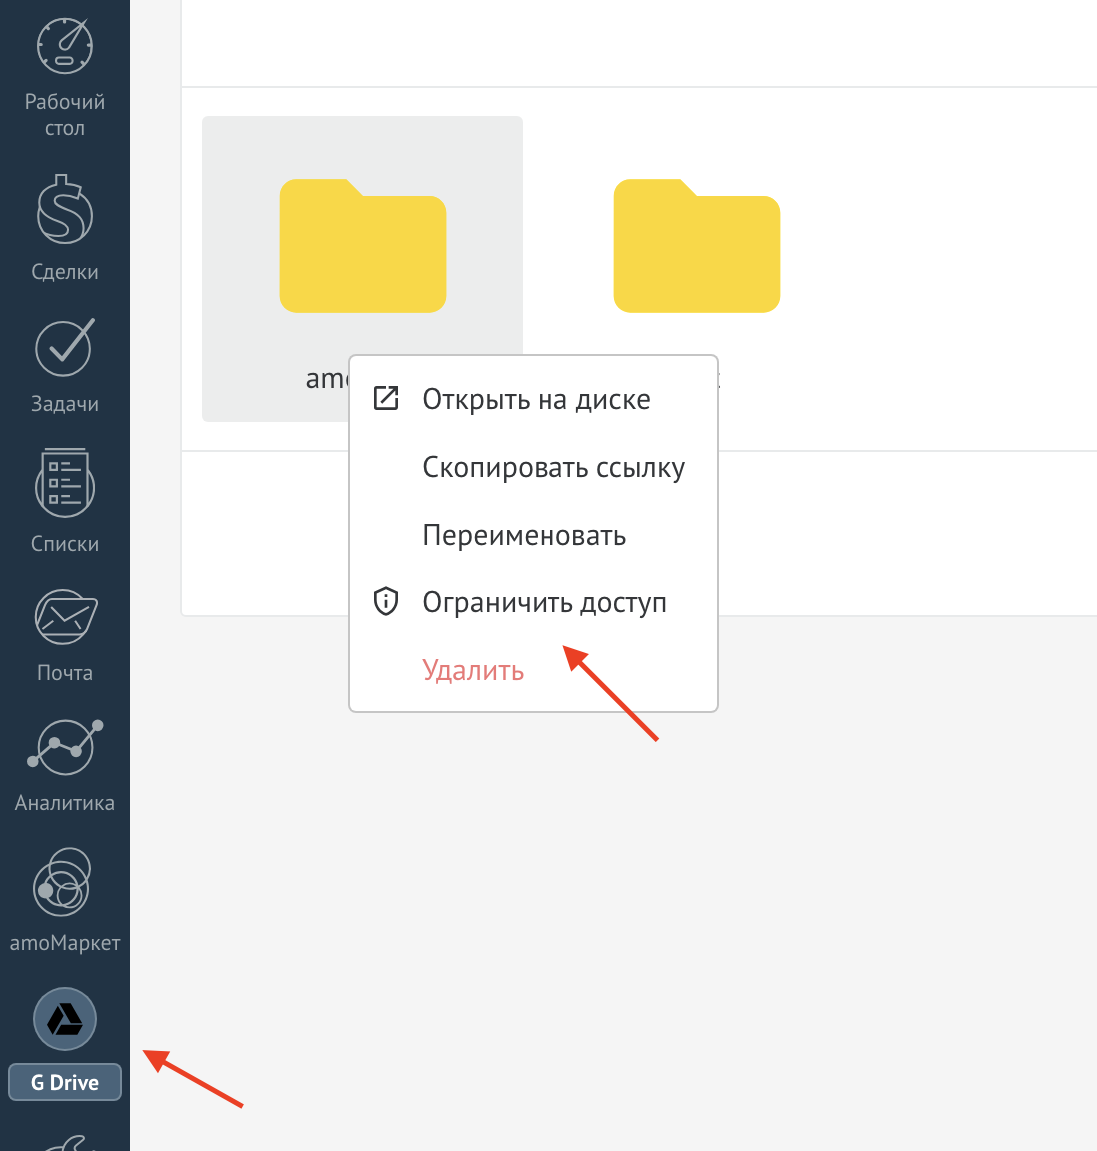Open the Аналитика chart icon
1097x1151 pixels.
click(x=65, y=747)
